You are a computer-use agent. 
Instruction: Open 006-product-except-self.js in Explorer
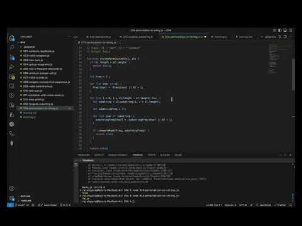pyautogui.click(x=45, y=73)
